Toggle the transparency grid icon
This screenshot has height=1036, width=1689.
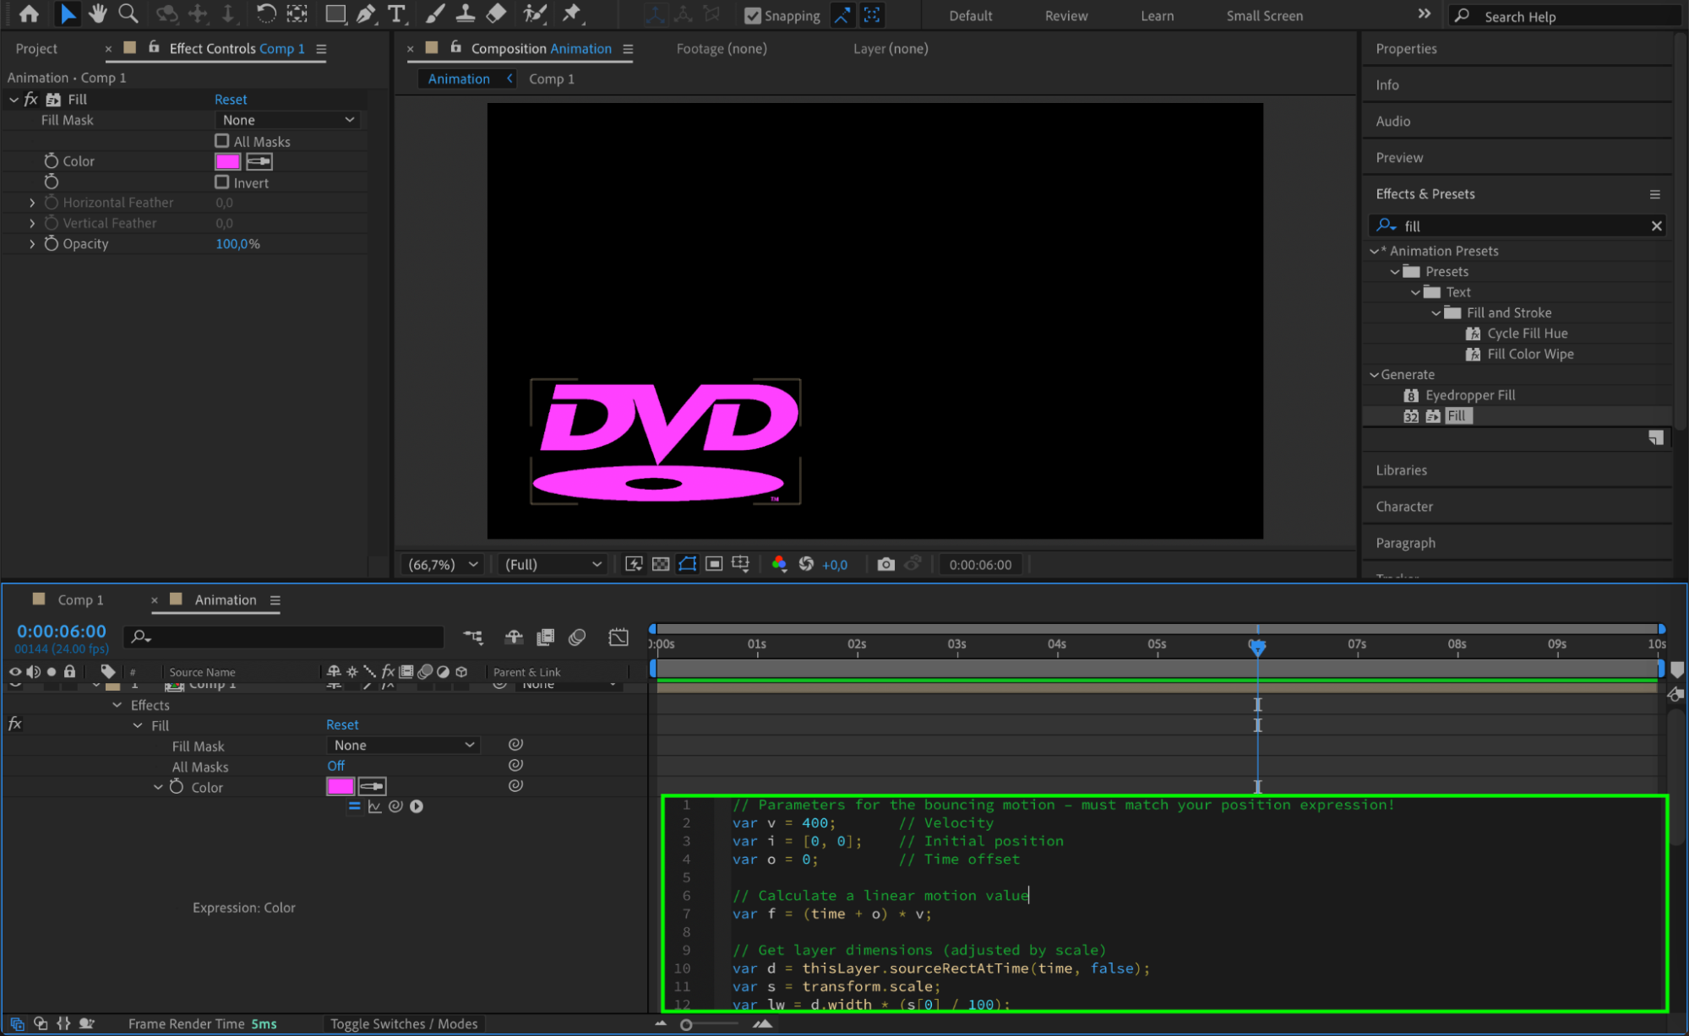click(661, 564)
